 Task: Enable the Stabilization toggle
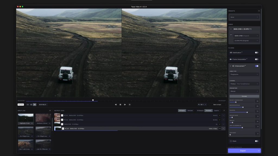tap(257, 53)
